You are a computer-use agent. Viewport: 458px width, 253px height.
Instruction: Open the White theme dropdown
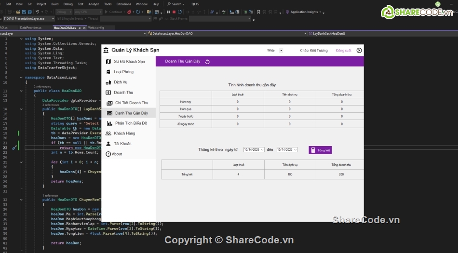point(281,50)
